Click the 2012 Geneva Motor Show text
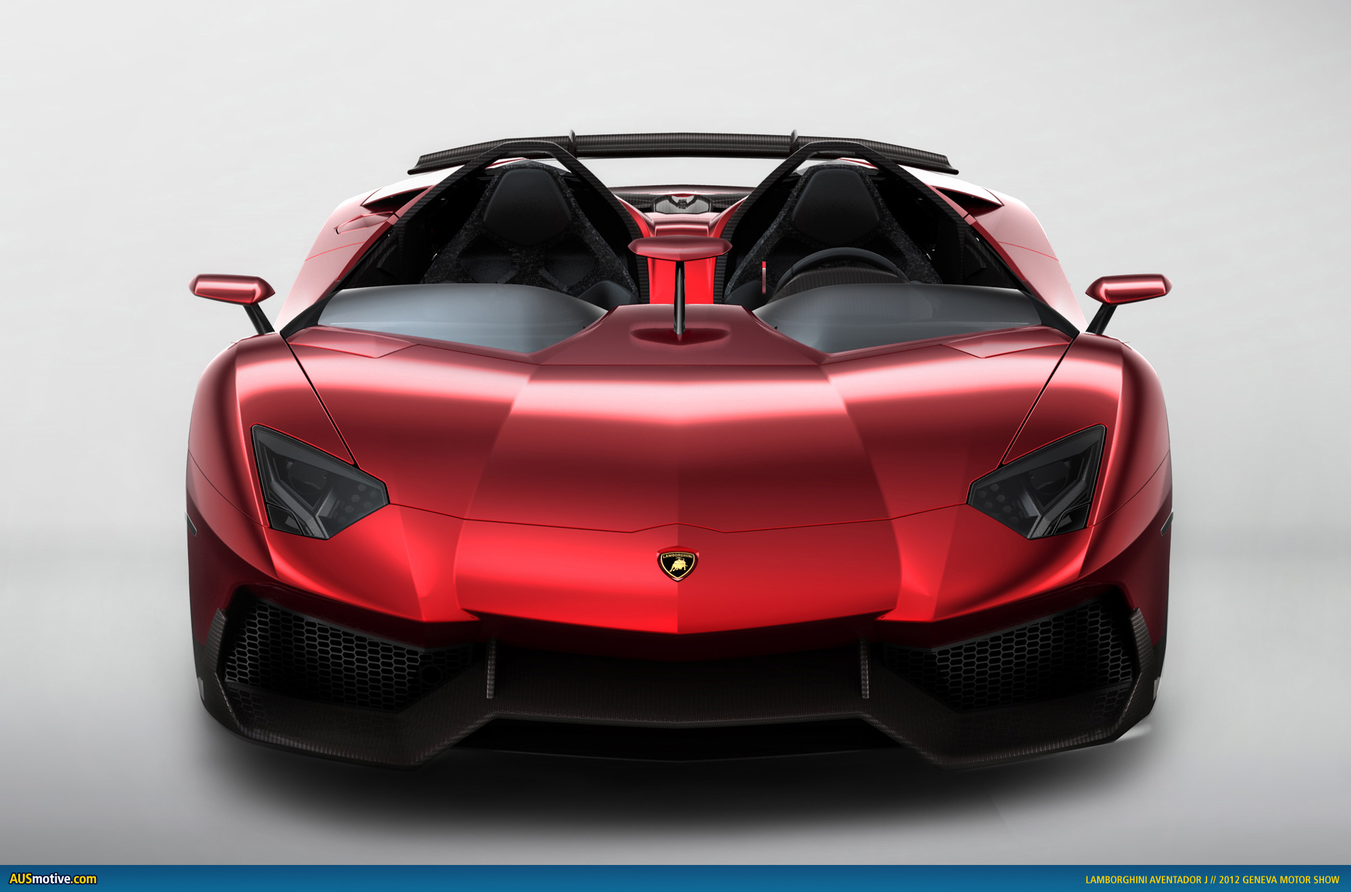The height and width of the screenshot is (892, 1351). point(1279,880)
